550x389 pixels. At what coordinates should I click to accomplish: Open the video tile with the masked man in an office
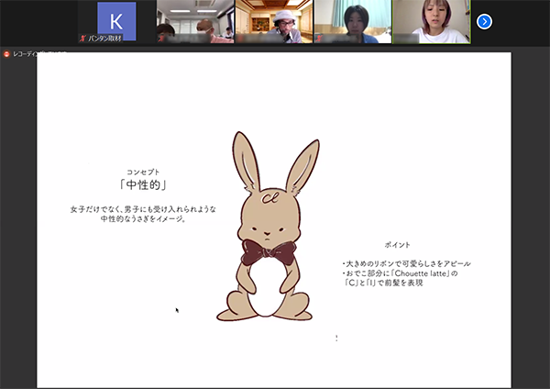[x=195, y=22]
